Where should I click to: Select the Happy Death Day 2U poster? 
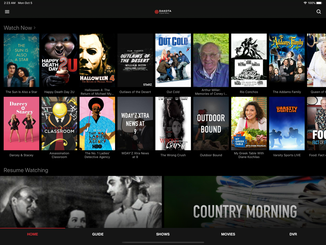click(59, 60)
